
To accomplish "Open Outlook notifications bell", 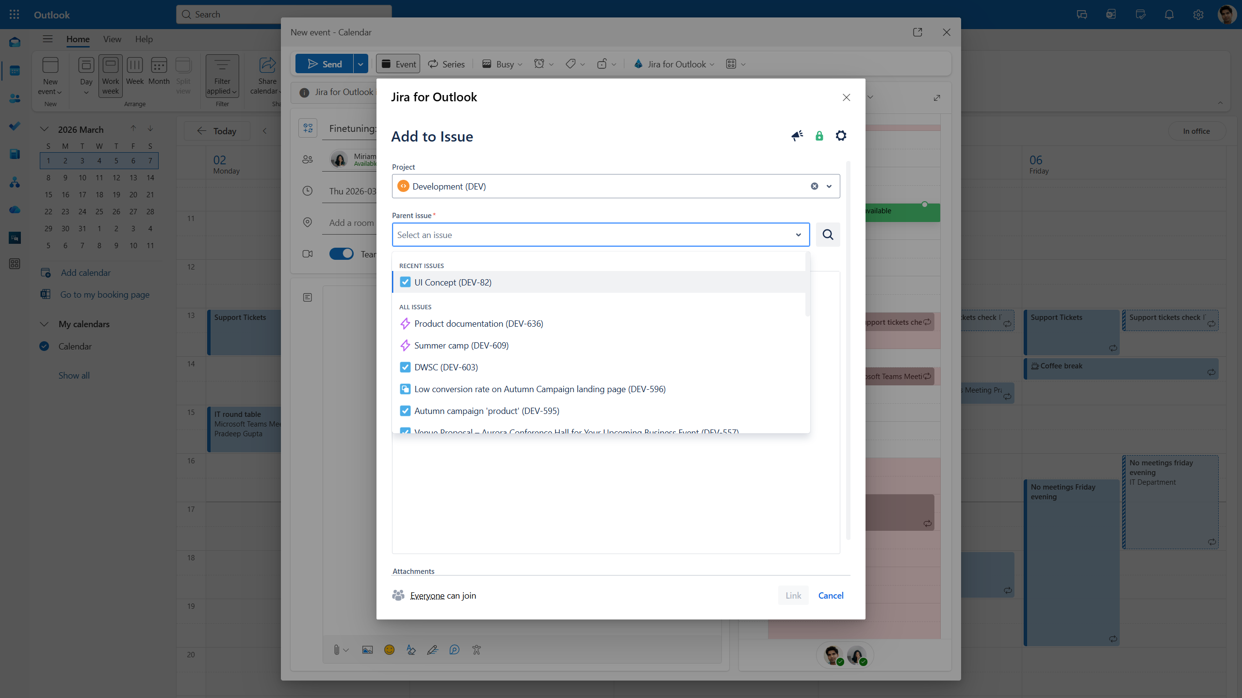I will click(1169, 15).
